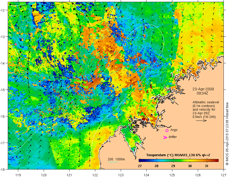Click the latitude axis label '-17'
The width and height of the screenshot is (229, 177).
pyautogui.click(x=3, y=143)
